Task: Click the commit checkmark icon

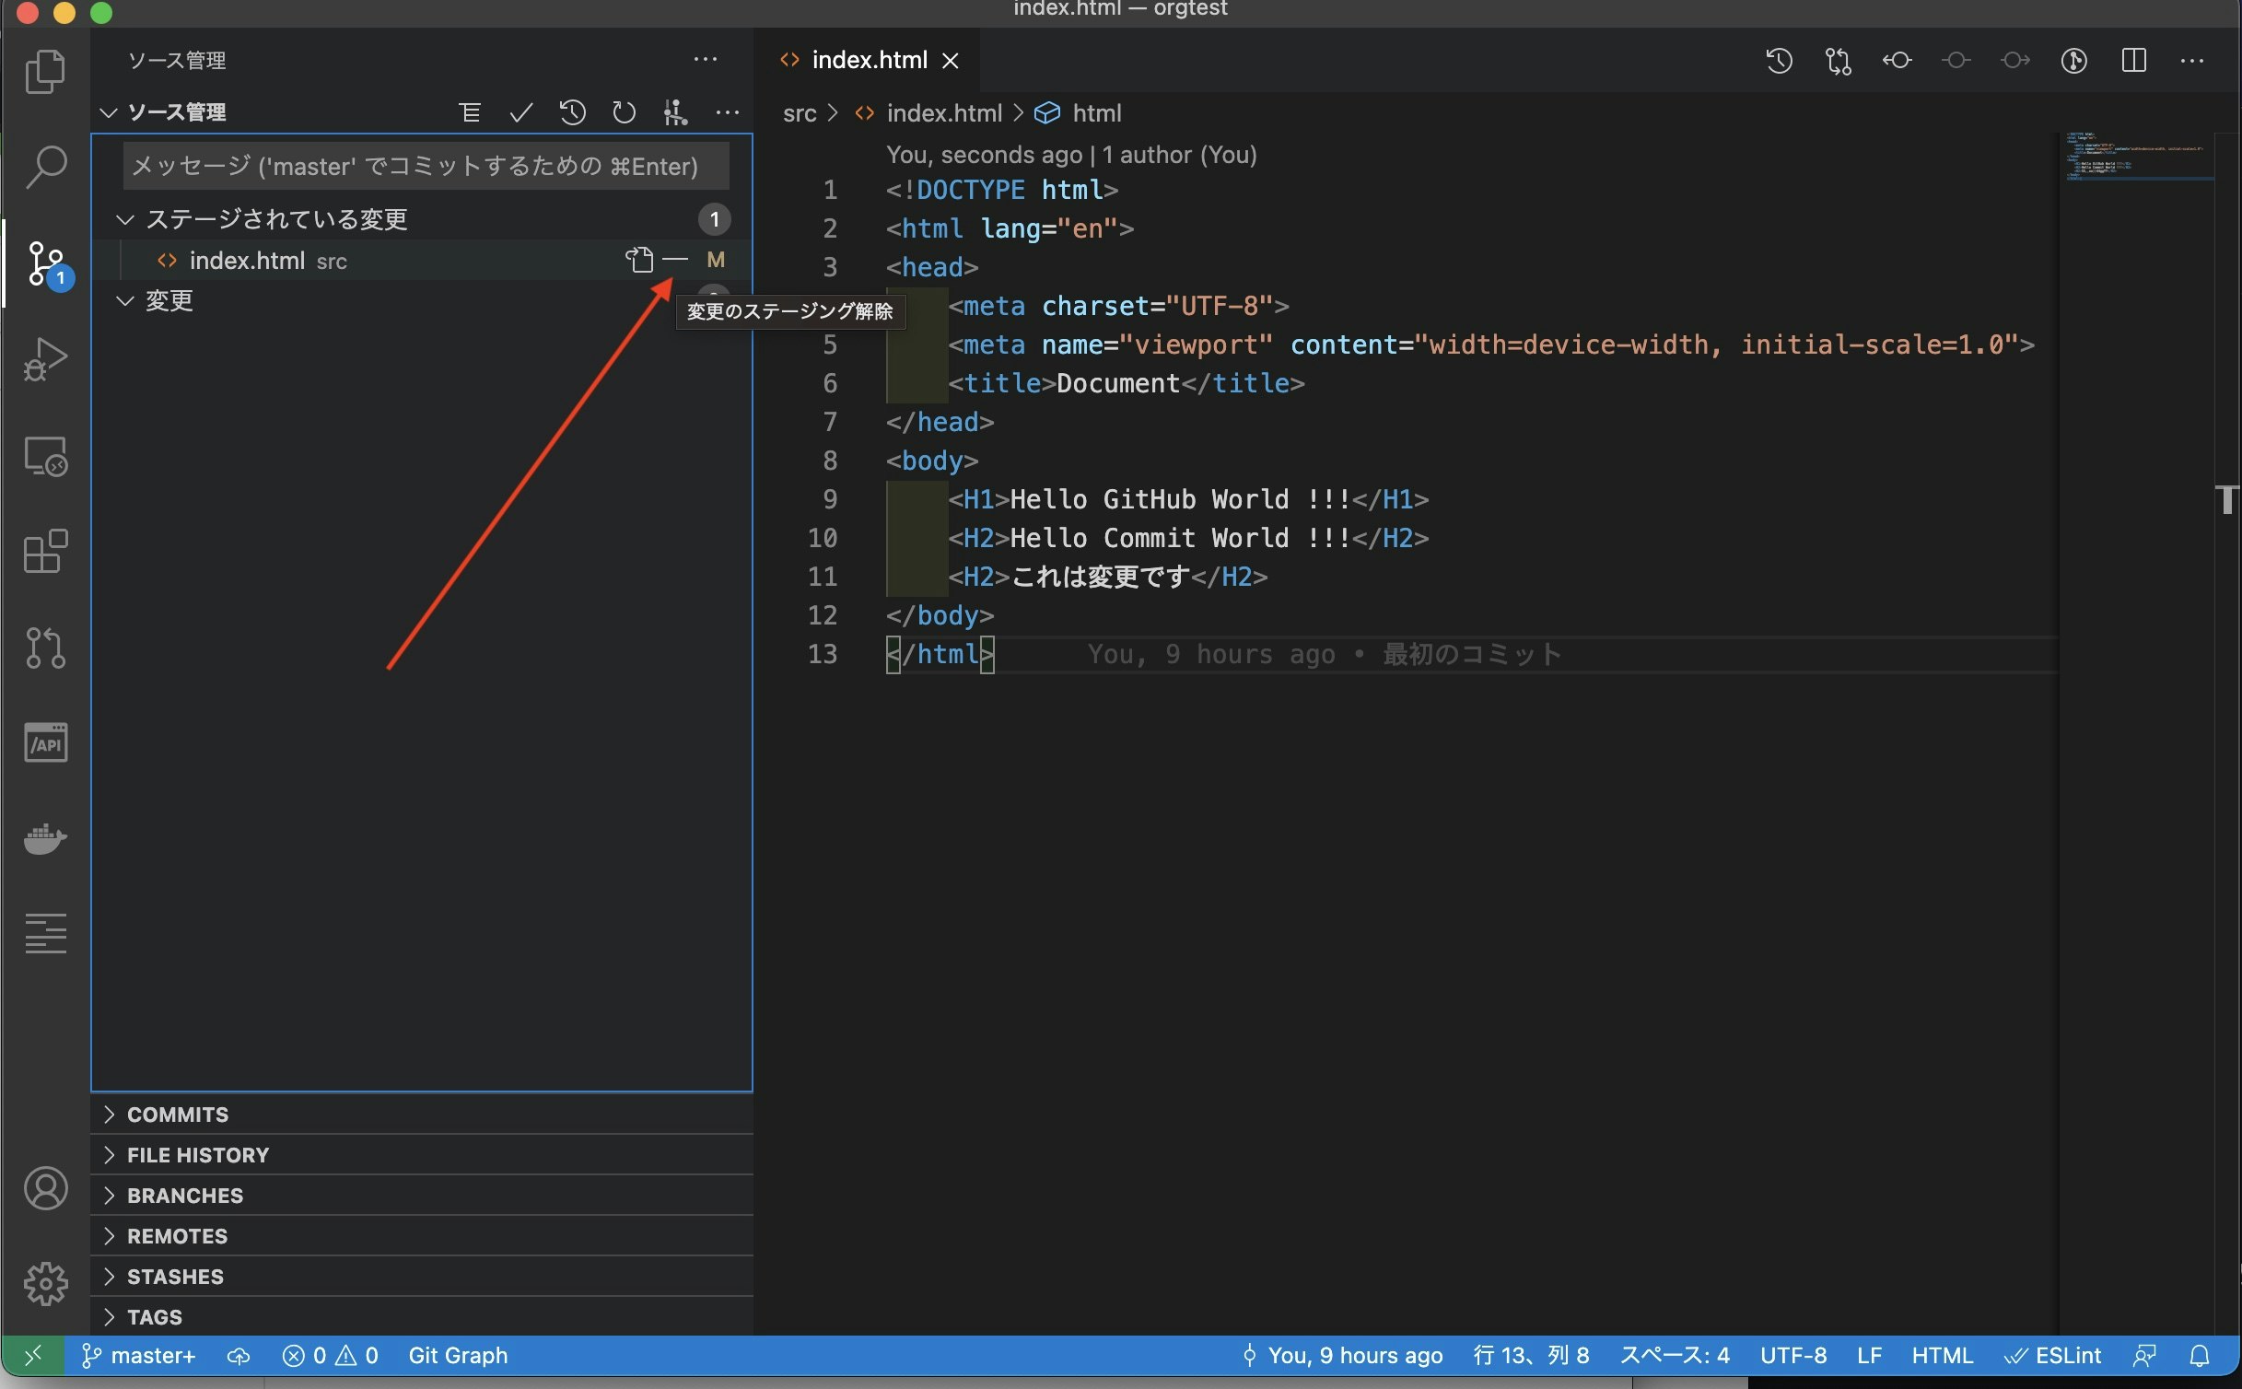Action: 521,112
